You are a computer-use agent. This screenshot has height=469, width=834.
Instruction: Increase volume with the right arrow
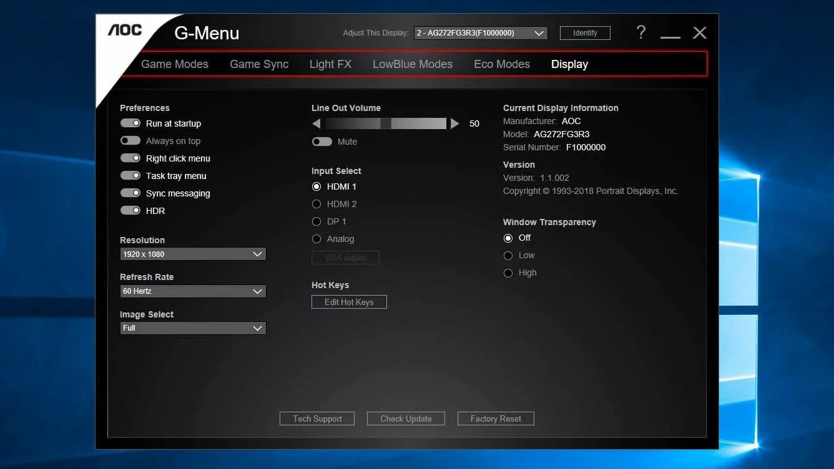454,123
